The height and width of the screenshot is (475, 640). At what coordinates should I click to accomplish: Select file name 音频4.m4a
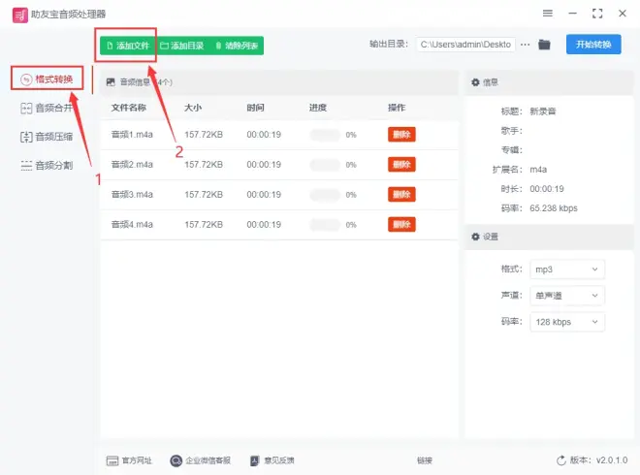pos(132,225)
